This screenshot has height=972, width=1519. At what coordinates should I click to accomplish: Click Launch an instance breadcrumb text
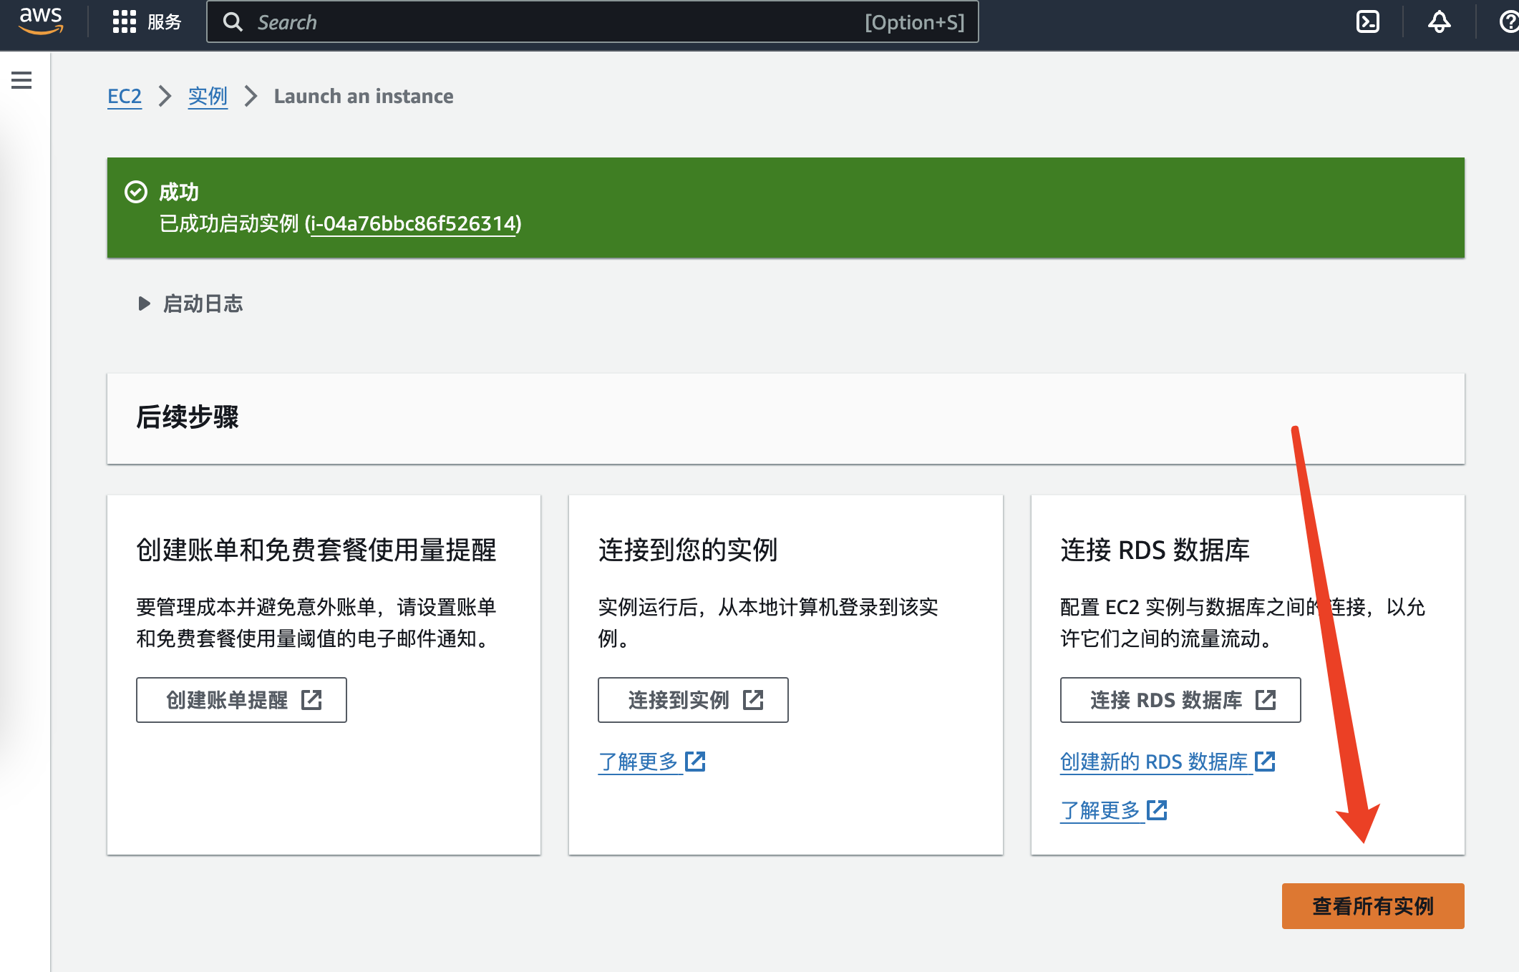click(364, 96)
